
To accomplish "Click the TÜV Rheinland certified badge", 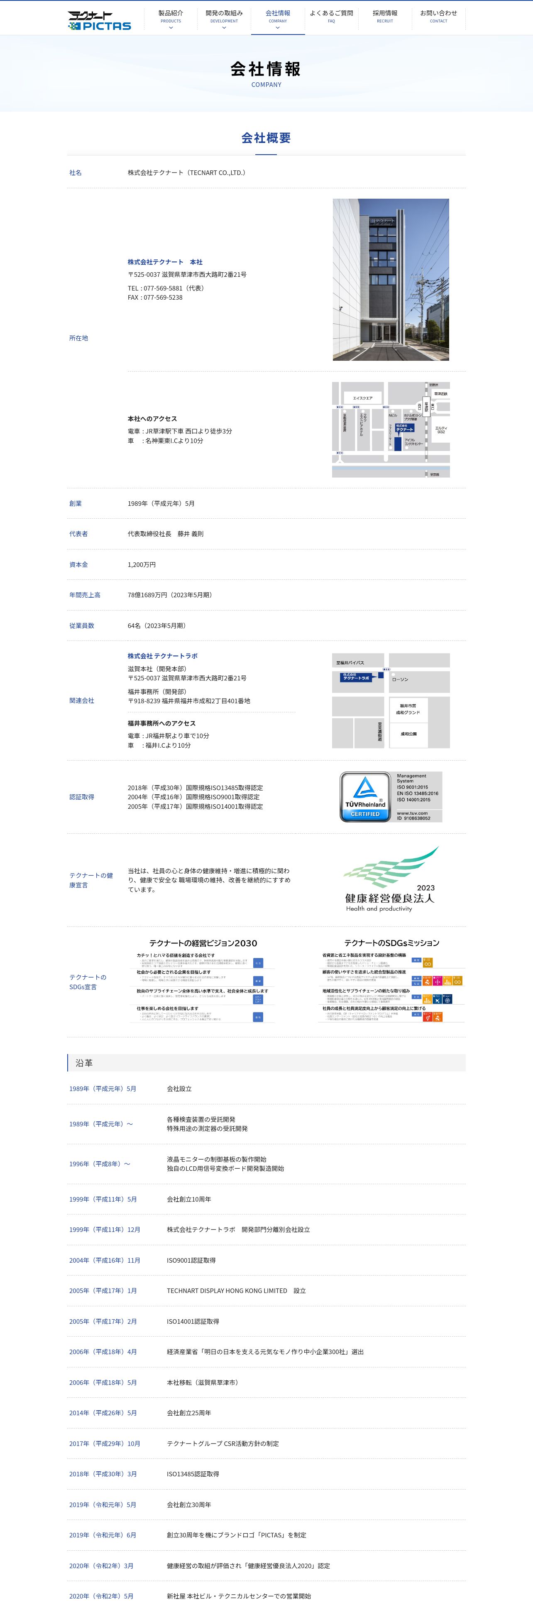I will pyautogui.click(x=391, y=797).
